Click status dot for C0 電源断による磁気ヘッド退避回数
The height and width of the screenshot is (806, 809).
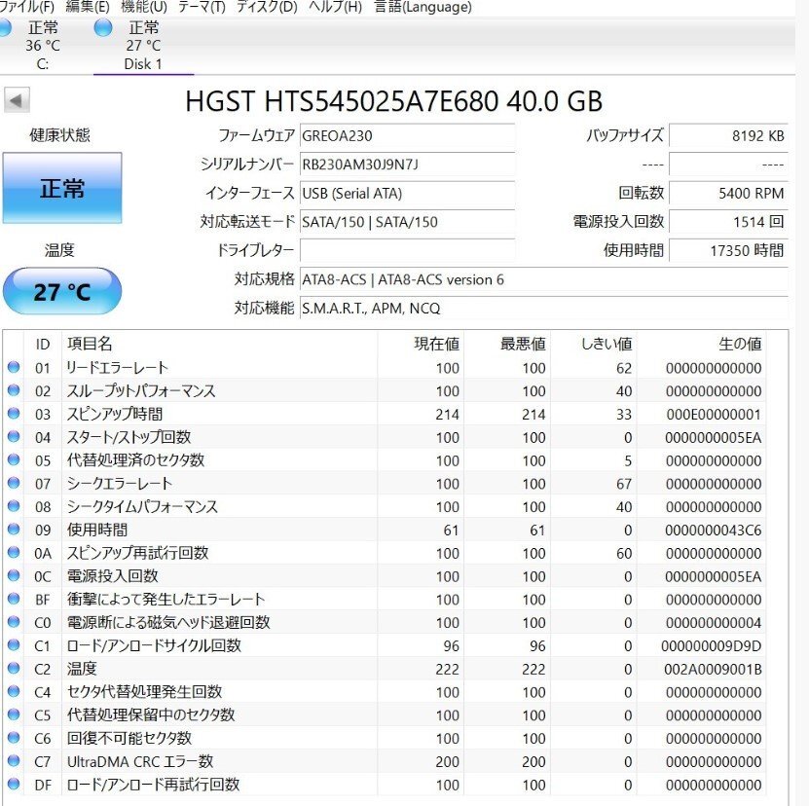(x=14, y=622)
